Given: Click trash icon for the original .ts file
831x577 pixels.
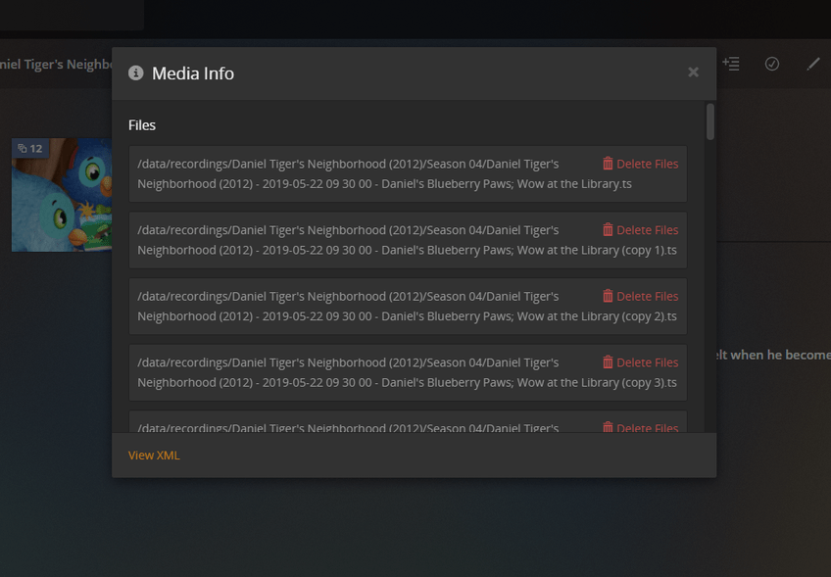Looking at the screenshot, I should pos(608,164).
